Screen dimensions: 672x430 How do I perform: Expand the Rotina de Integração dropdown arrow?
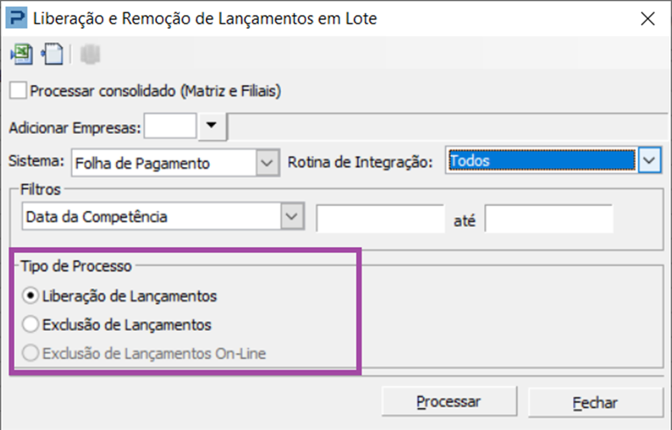649,160
